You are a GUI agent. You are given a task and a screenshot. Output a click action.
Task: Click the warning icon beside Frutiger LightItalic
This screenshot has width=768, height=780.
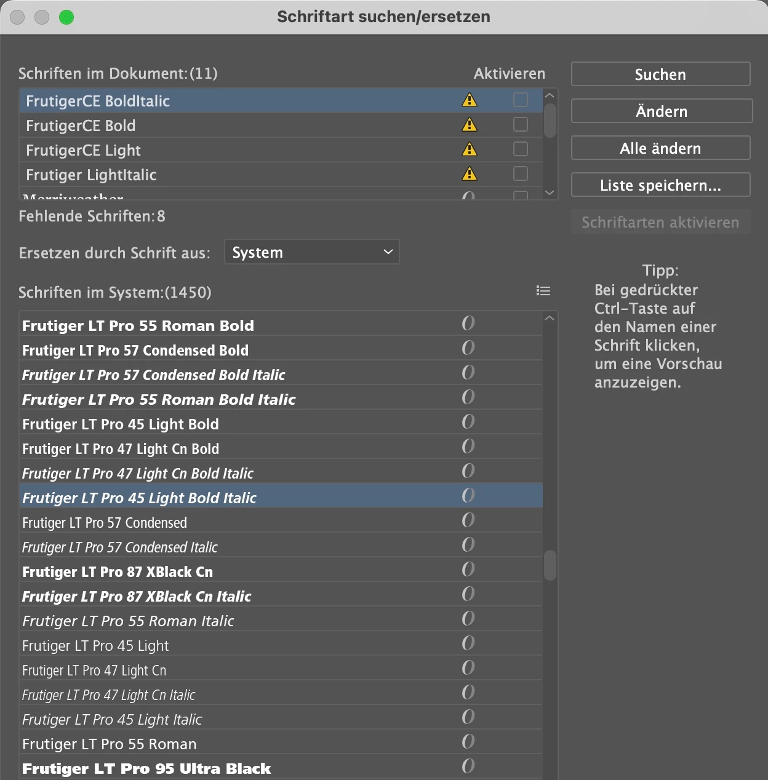[470, 174]
